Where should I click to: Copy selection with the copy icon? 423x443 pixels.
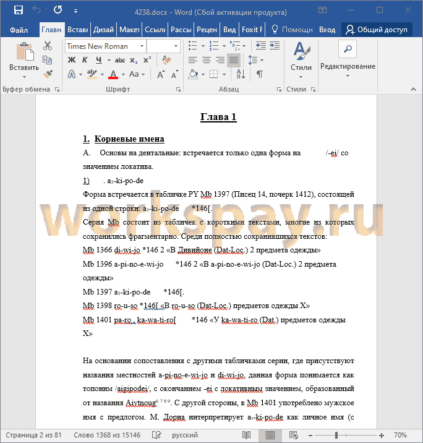click(47, 60)
